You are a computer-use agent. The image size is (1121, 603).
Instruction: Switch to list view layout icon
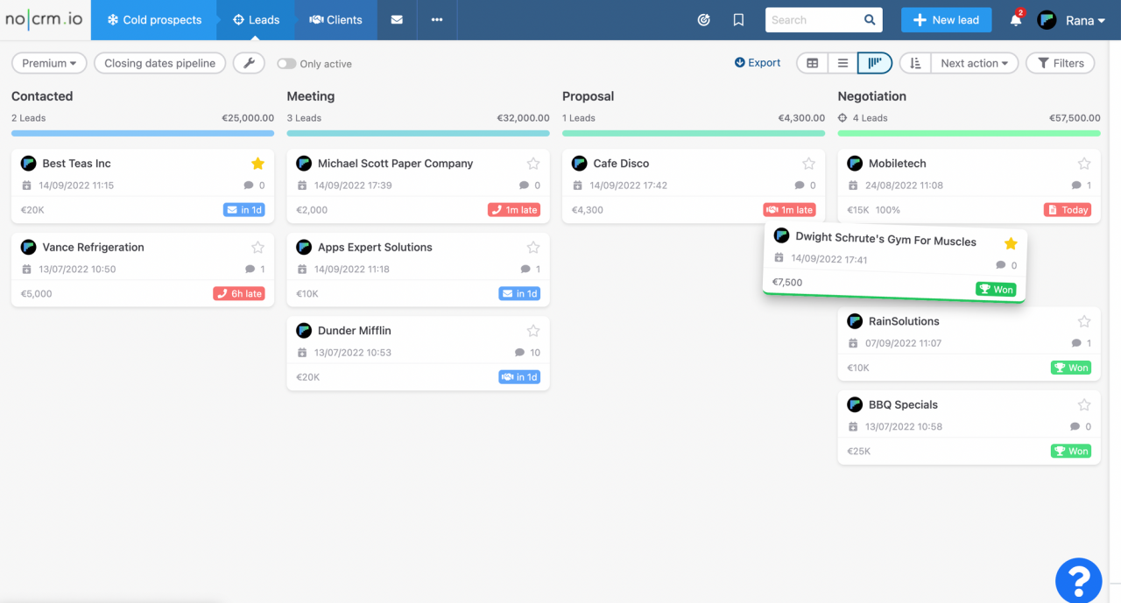pos(842,62)
